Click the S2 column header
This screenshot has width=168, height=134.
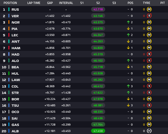pyautogui.click(x=98, y=3)
